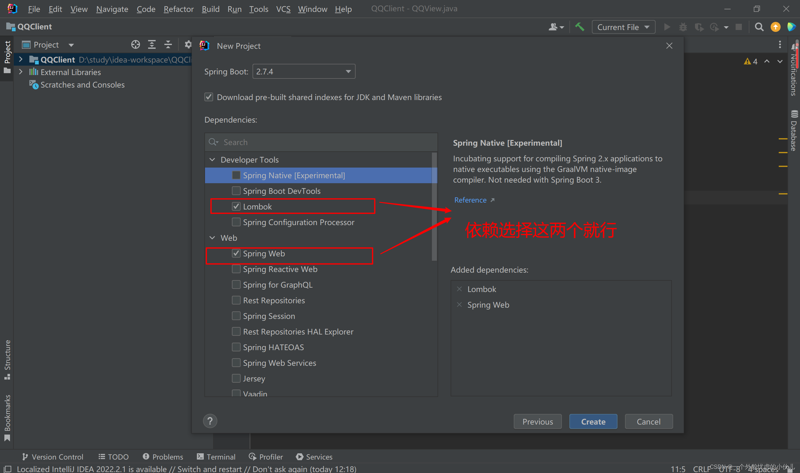The image size is (800, 473).
Task: Collapse the Web category
Action: point(212,238)
